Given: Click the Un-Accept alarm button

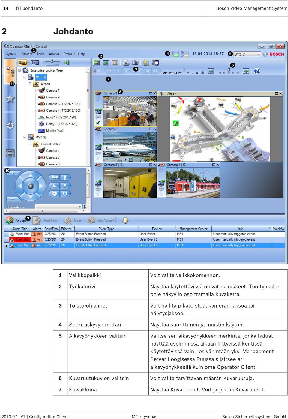Looking at the screenshot, I should coord(101,221).
